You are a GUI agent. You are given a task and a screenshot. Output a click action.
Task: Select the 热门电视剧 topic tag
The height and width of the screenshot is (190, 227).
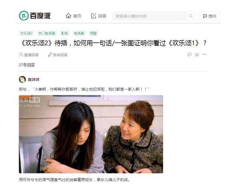pyautogui.click(x=47, y=33)
